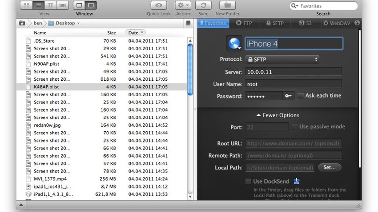Click the Set... button
Viewport: 378px width, 212px height.
[329, 167]
